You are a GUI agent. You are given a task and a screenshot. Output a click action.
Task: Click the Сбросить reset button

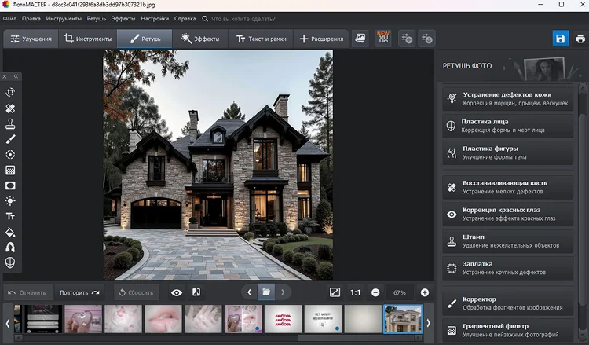(x=136, y=292)
